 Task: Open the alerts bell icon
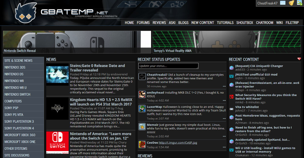click(x=292, y=3)
